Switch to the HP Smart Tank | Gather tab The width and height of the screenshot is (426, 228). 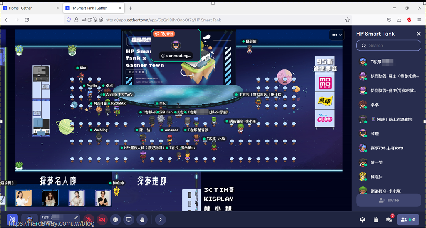point(94,8)
